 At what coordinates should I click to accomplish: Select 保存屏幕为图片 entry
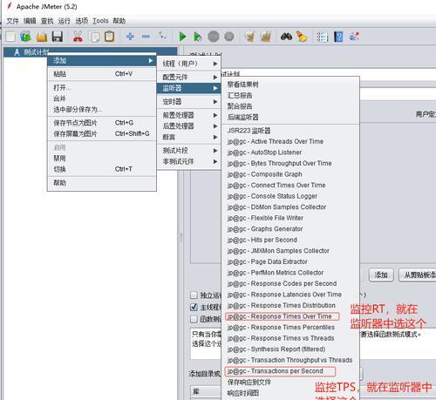(x=102, y=134)
